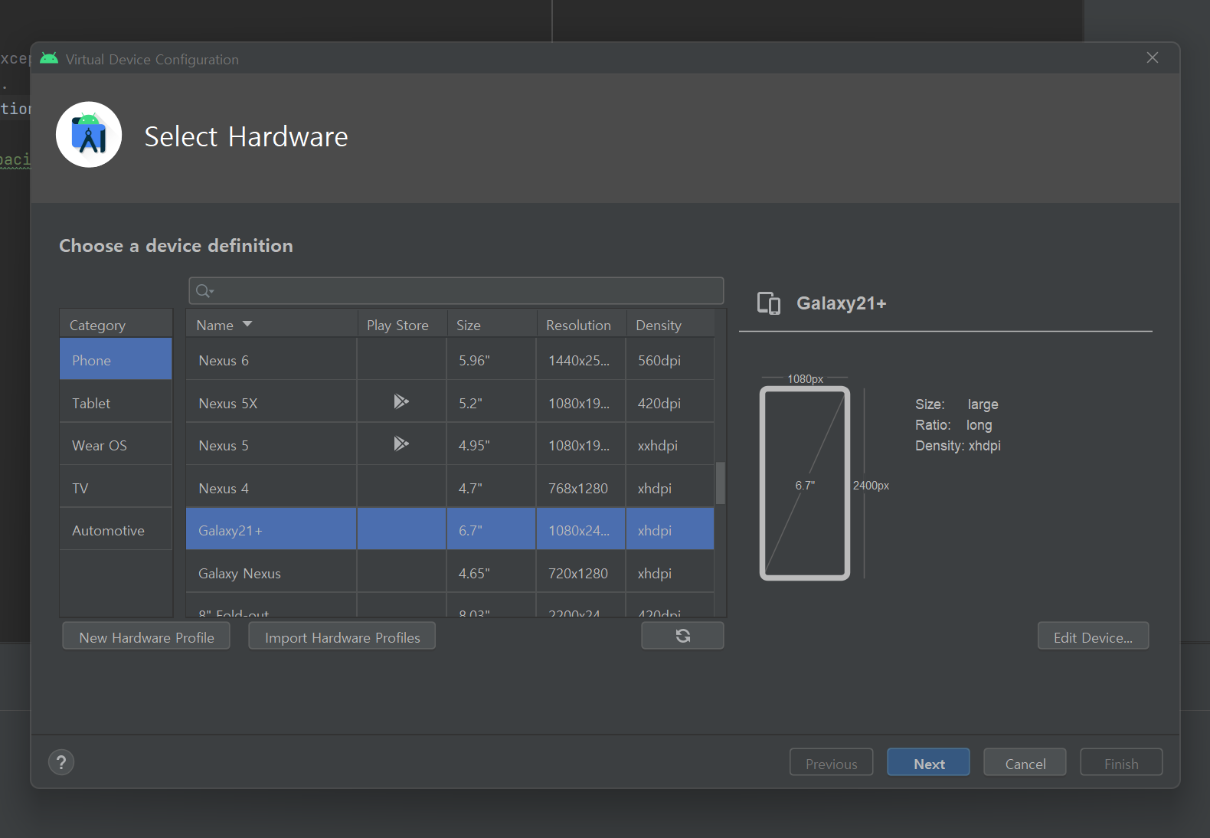Click the 768x1280 resolution cell
The image size is (1210, 838).
[581, 487]
